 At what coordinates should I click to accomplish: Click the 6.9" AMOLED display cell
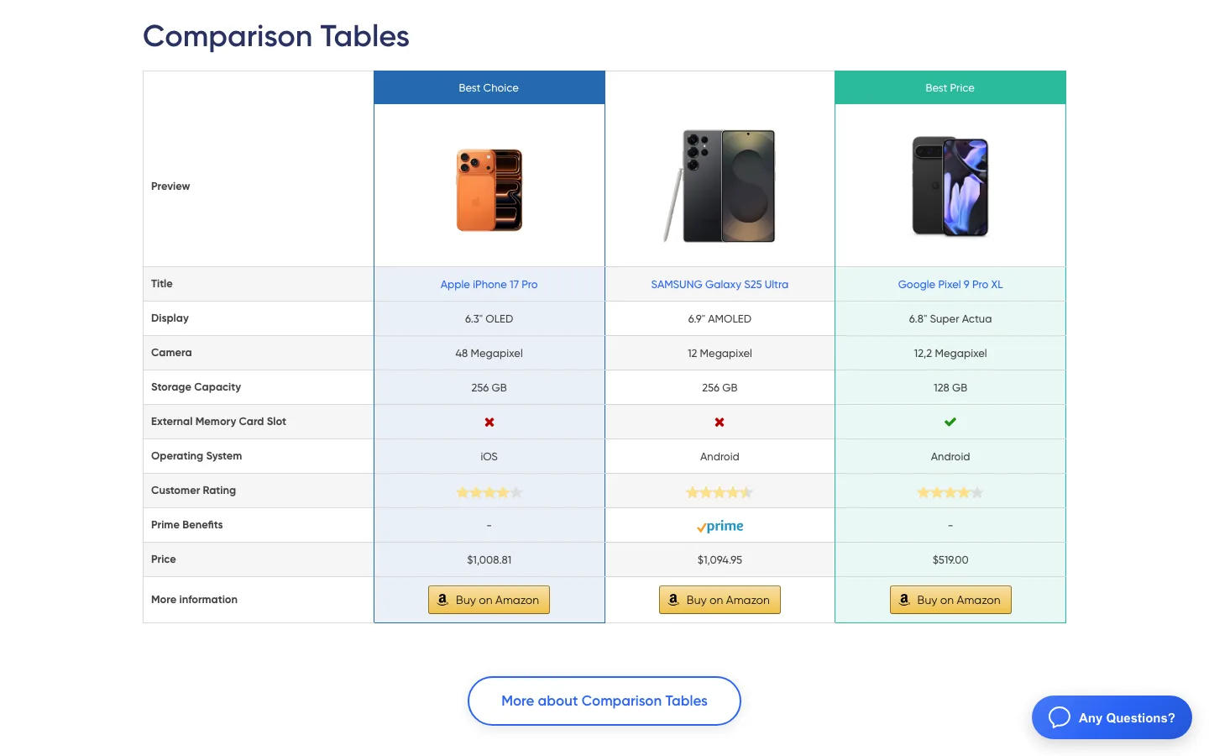click(720, 318)
